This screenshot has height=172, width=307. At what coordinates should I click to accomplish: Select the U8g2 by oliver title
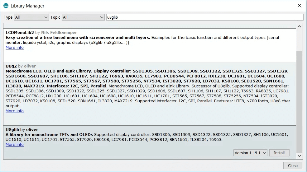21,66
